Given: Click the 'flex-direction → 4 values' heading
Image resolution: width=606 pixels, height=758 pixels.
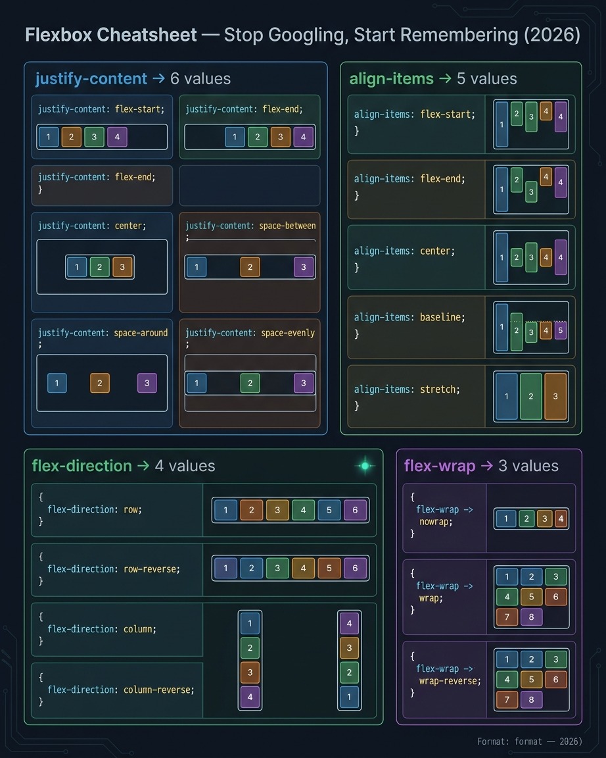Looking at the screenshot, I should [124, 466].
